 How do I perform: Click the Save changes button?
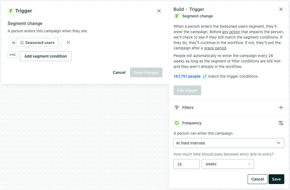(146, 72)
